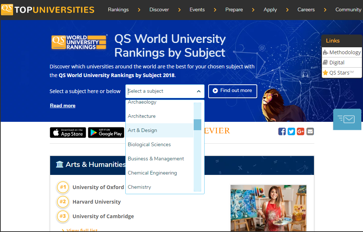Expand the arrow next to Rankings
Screen dimensions: 363x232
tap(139, 10)
